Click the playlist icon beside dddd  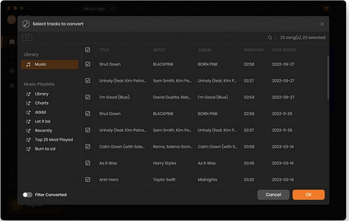[28, 112]
